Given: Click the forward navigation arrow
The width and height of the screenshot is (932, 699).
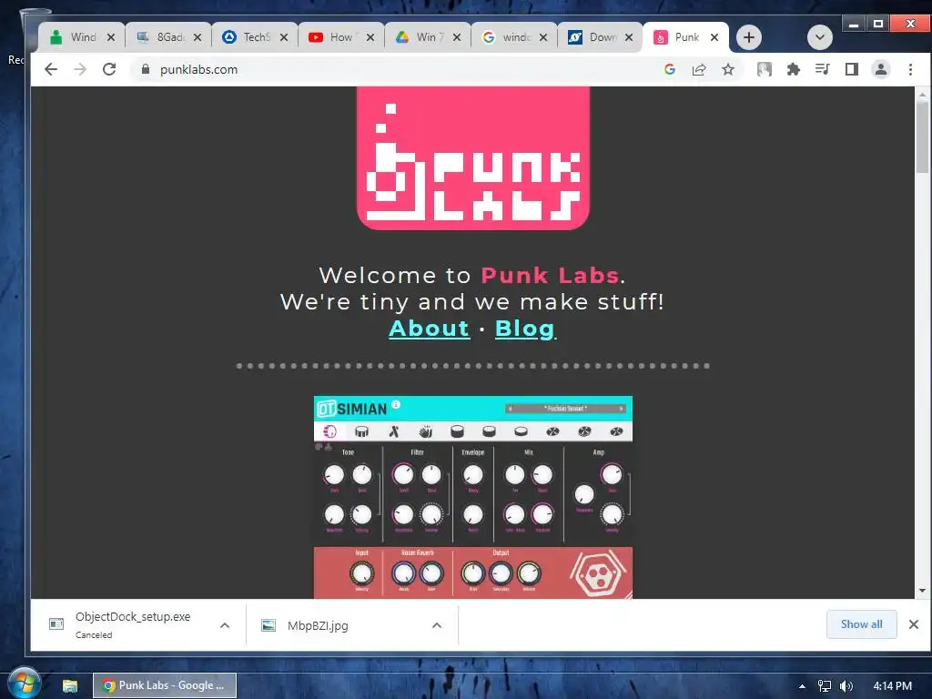Looking at the screenshot, I should (x=80, y=69).
